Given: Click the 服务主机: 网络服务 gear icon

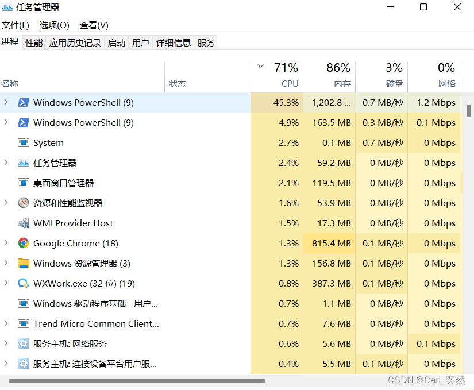Looking at the screenshot, I should click(x=22, y=343).
